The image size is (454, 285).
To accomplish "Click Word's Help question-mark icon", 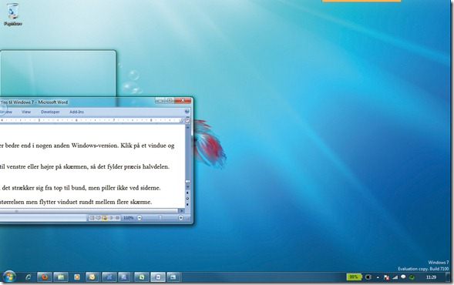I will pyautogui.click(x=187, y=112).
